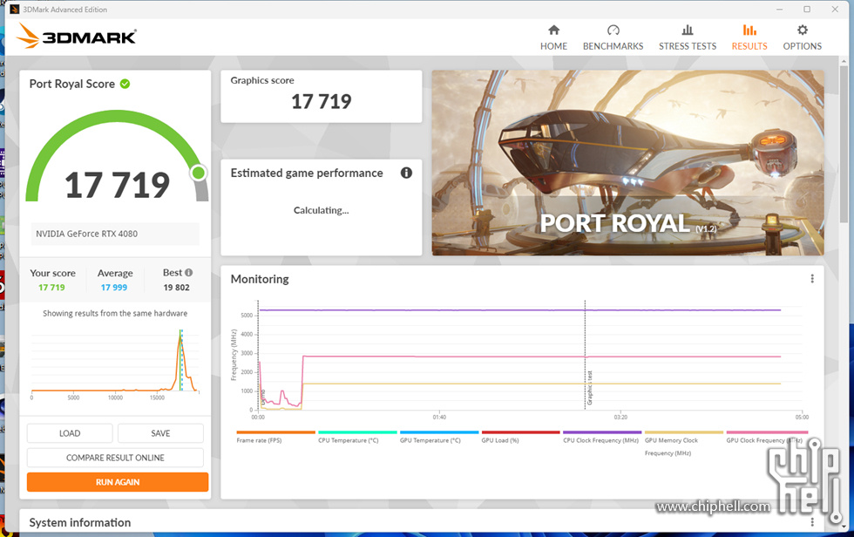Open the HOME icon in navigation
Image resolution: width=854 pixels, height=537 pixels.
(553, 31)
